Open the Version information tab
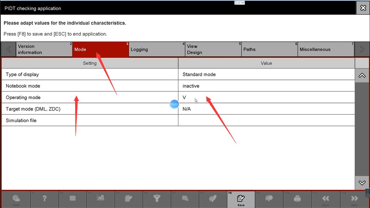This screenshot has width=370, height=208. pyautogui.click(x=44, y=50)
